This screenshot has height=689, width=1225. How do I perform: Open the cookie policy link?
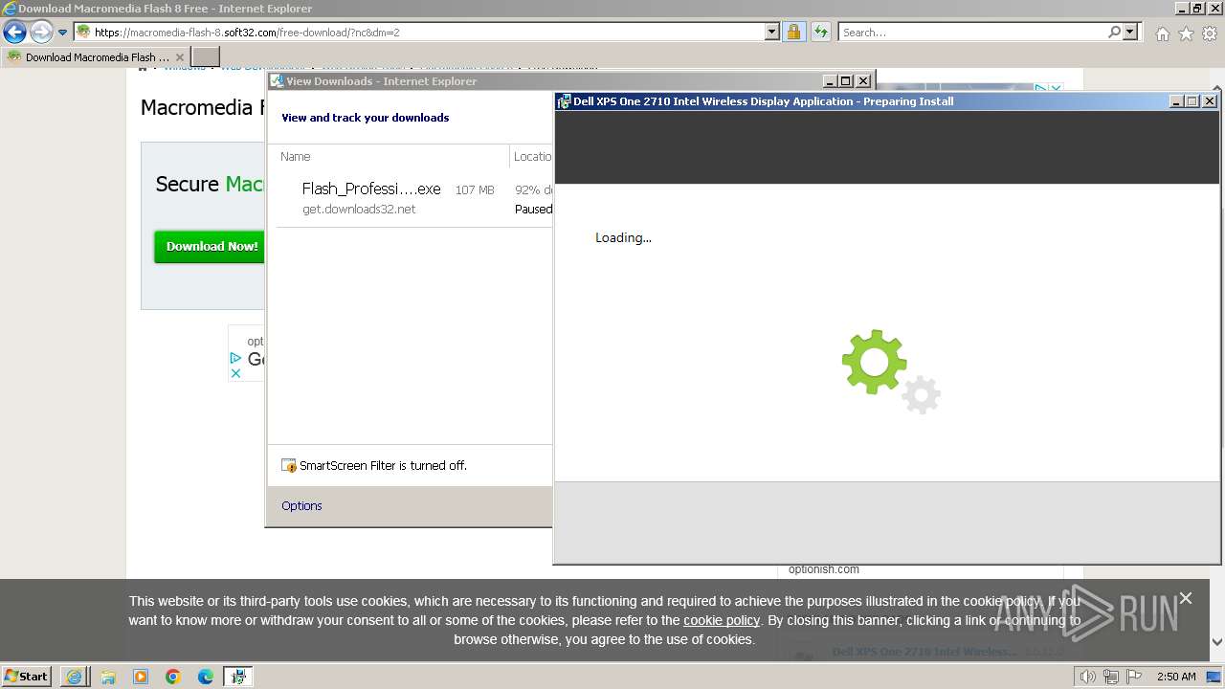click(722, 620)
